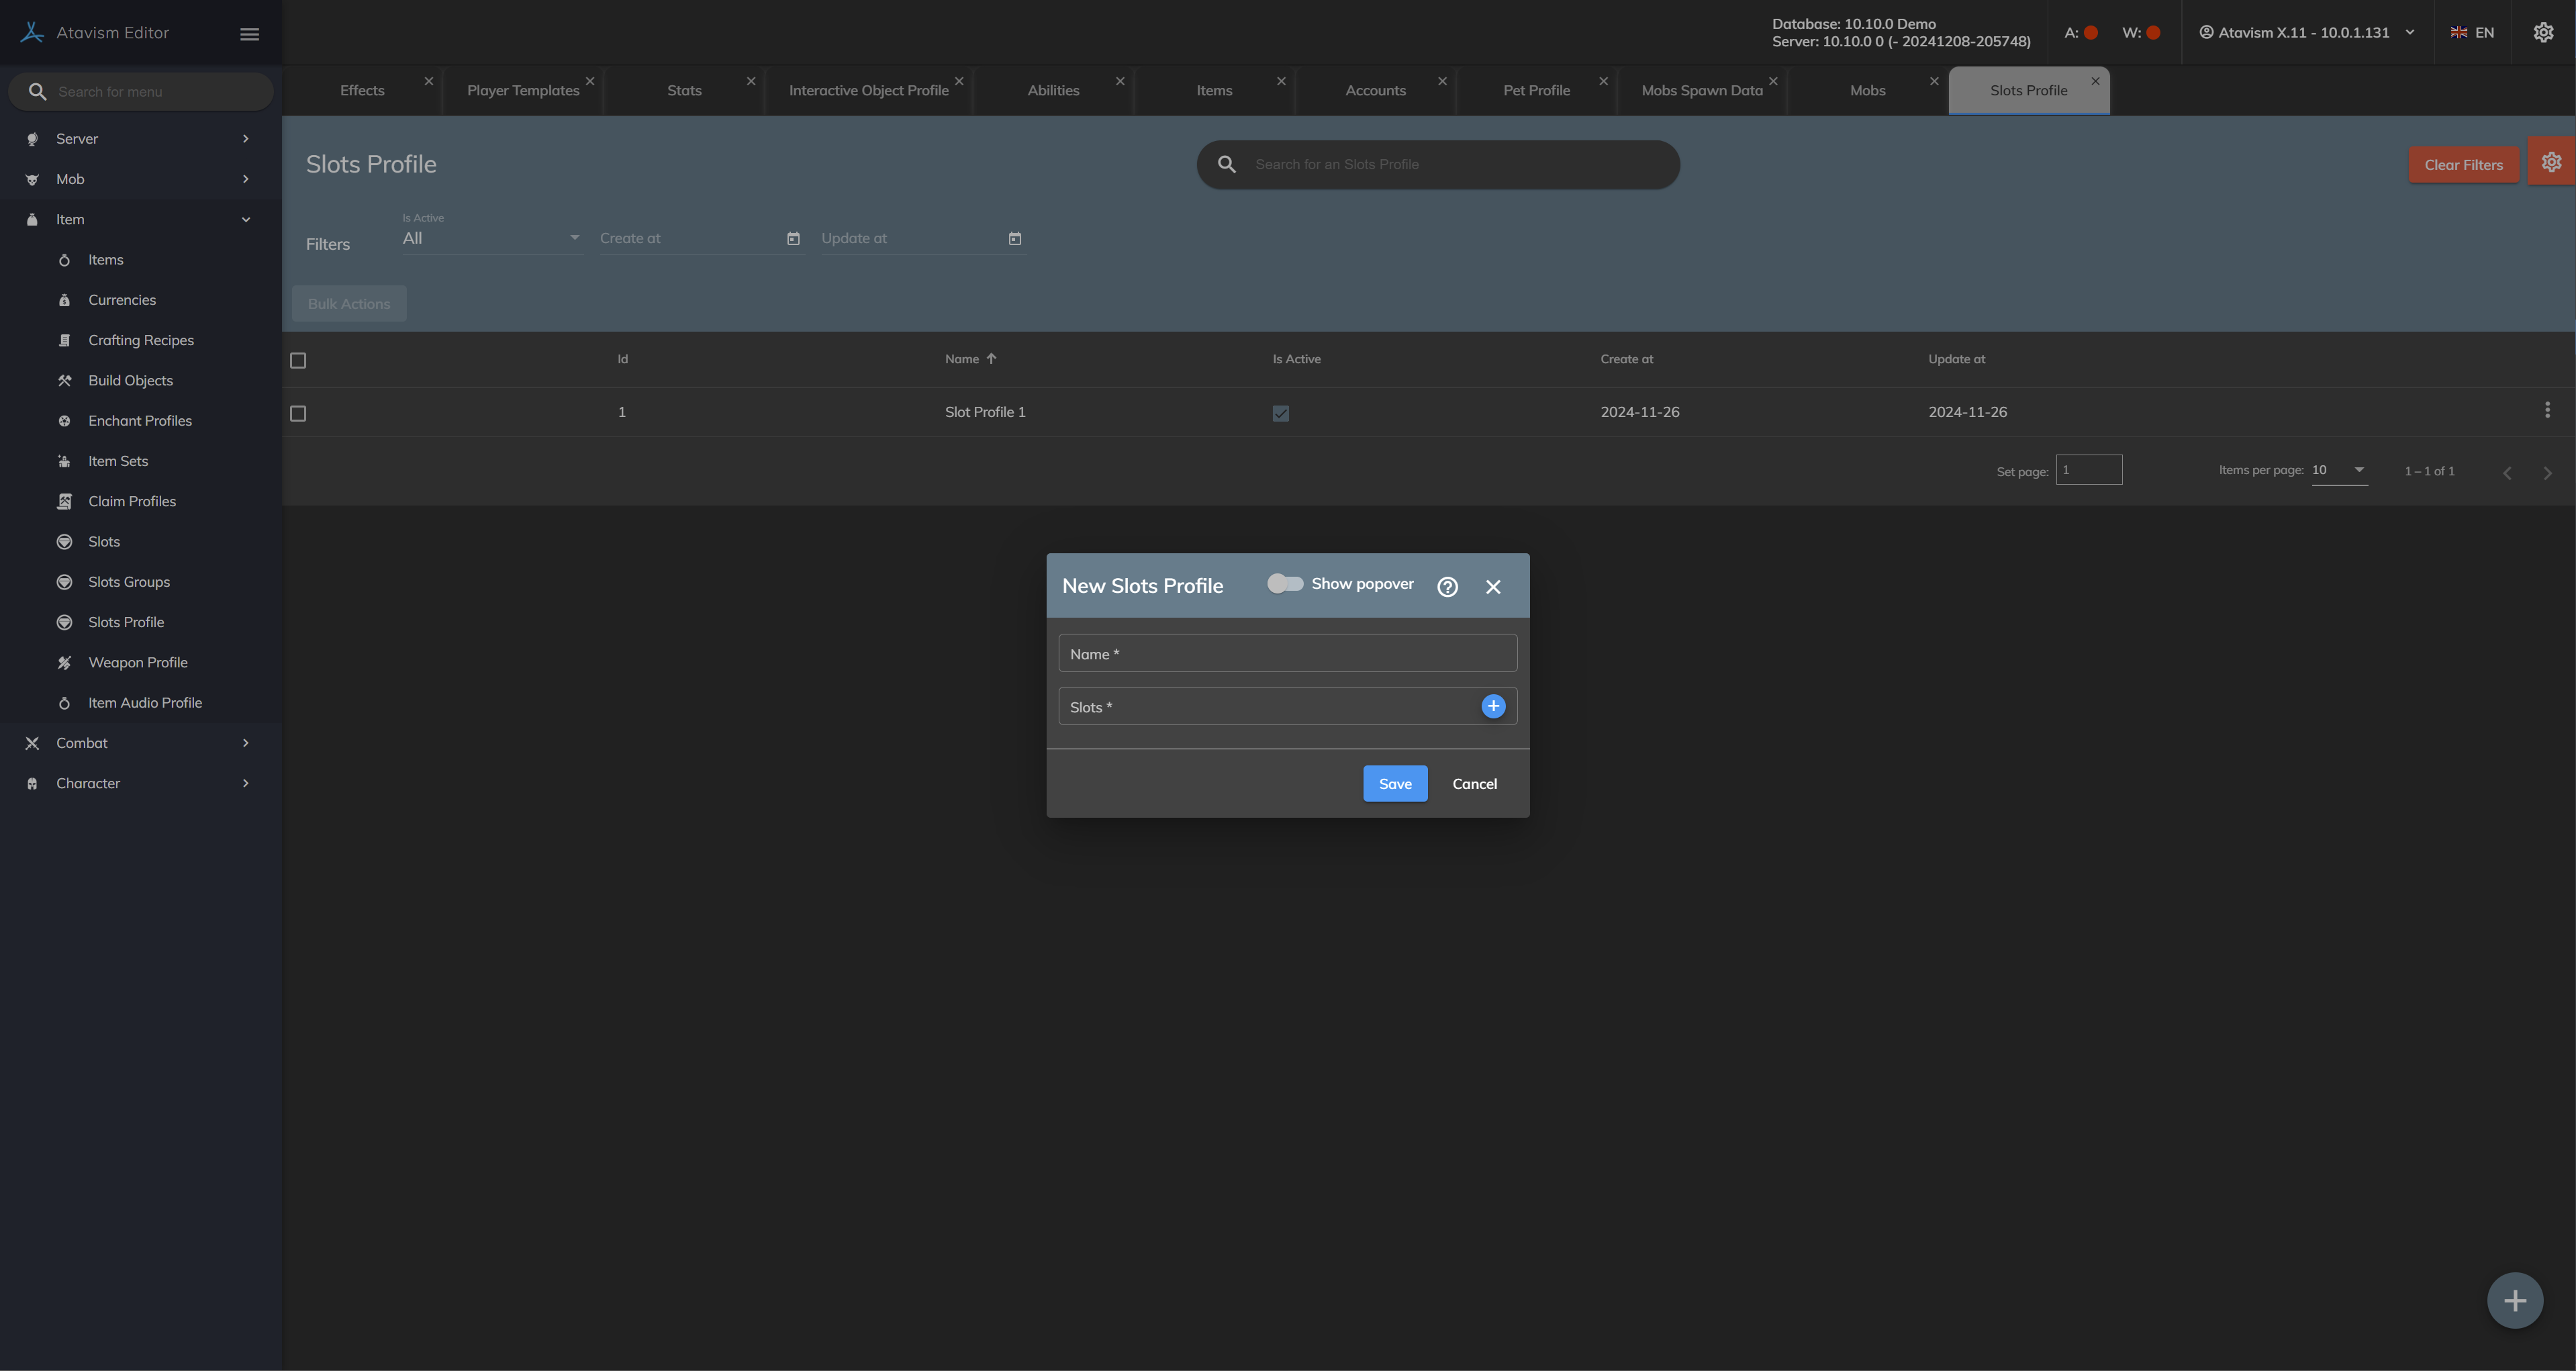Sort table by the Name column header
Viewport: 2576px width, 1371px height.
pos(962,359)
